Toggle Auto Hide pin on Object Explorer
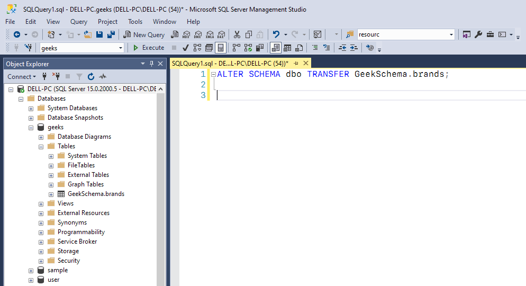Image resolution: width=526 pixels, height=286 pixels. coord(151,64)
